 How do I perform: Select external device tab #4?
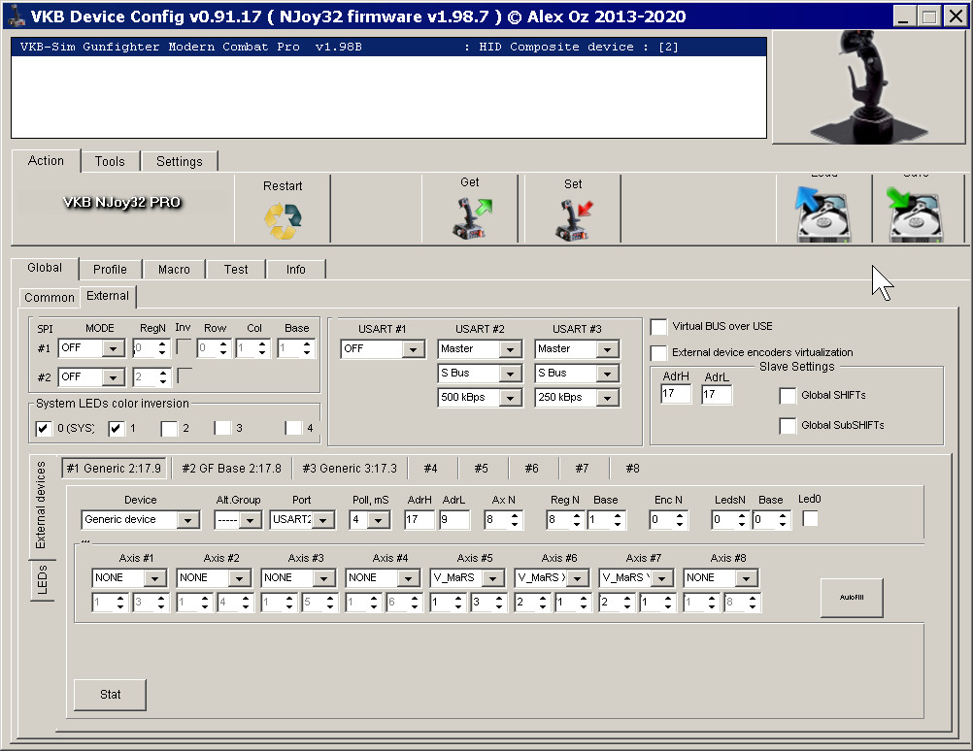(430, 469)
